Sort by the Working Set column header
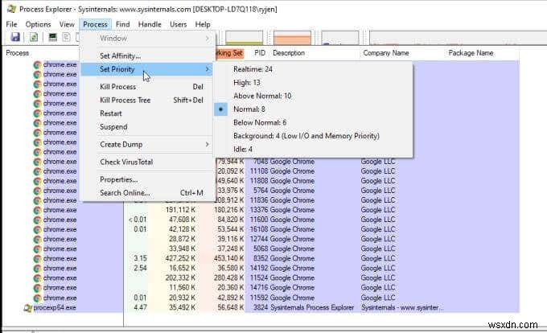 (x=230, y=53)
